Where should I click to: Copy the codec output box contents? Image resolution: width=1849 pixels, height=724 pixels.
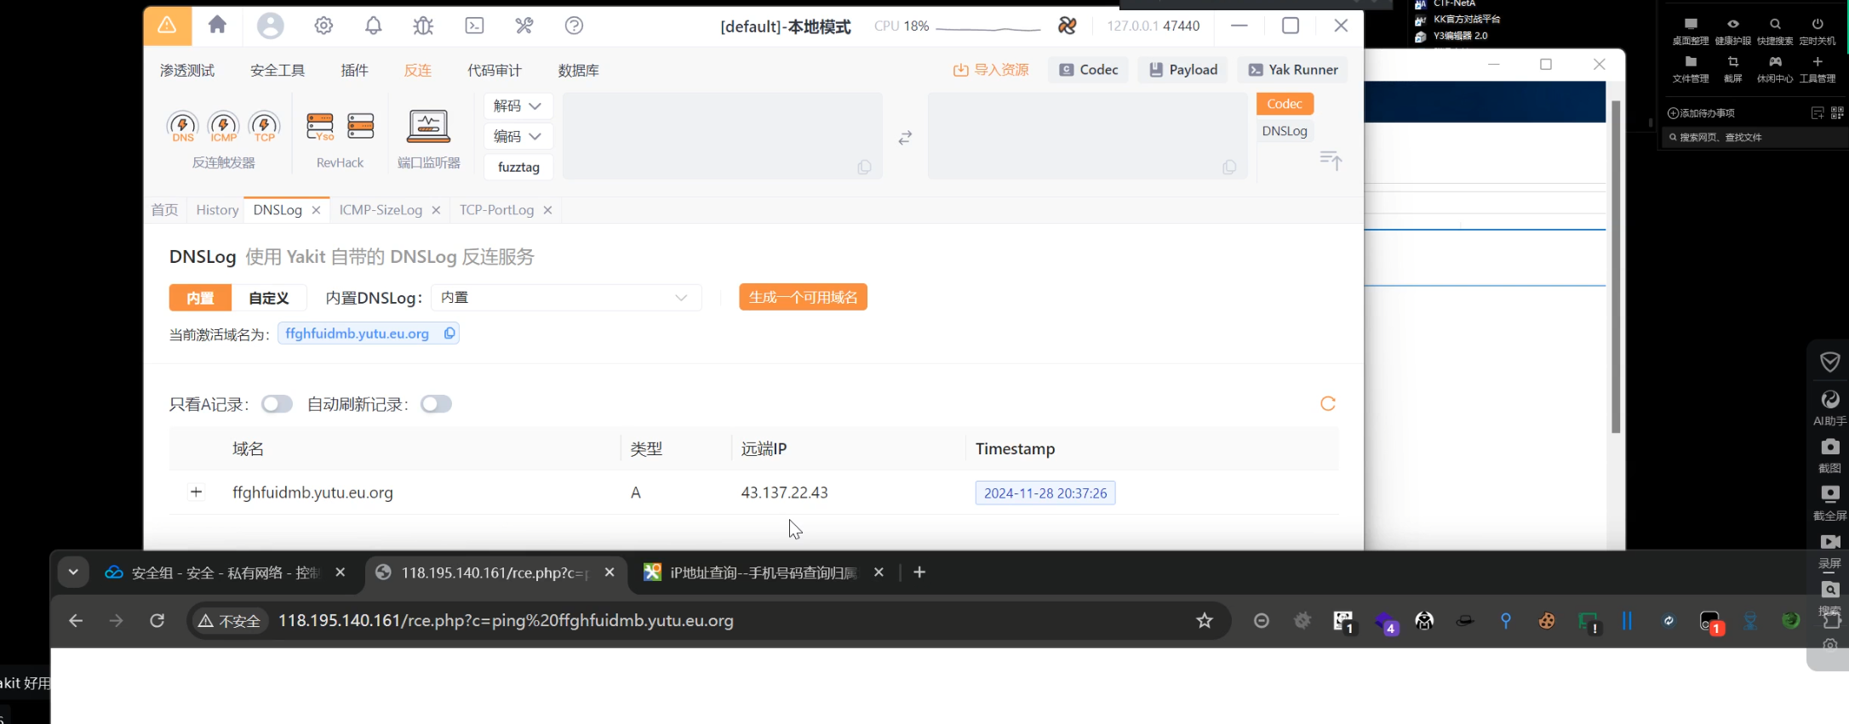pyautogui.click(x=1228, y=167)
